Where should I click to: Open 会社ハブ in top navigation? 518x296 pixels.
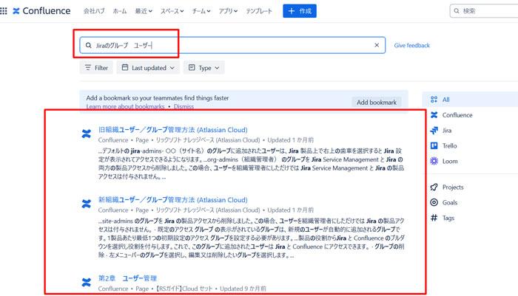(94, 11)
